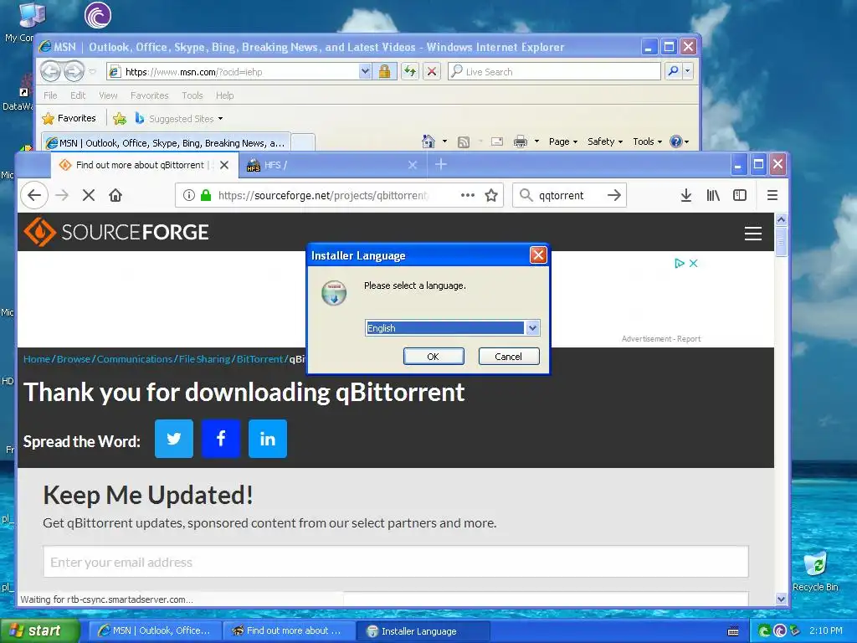Open the Windows Start menu
Screen dimensions: 857x643
tap(39, 631)
